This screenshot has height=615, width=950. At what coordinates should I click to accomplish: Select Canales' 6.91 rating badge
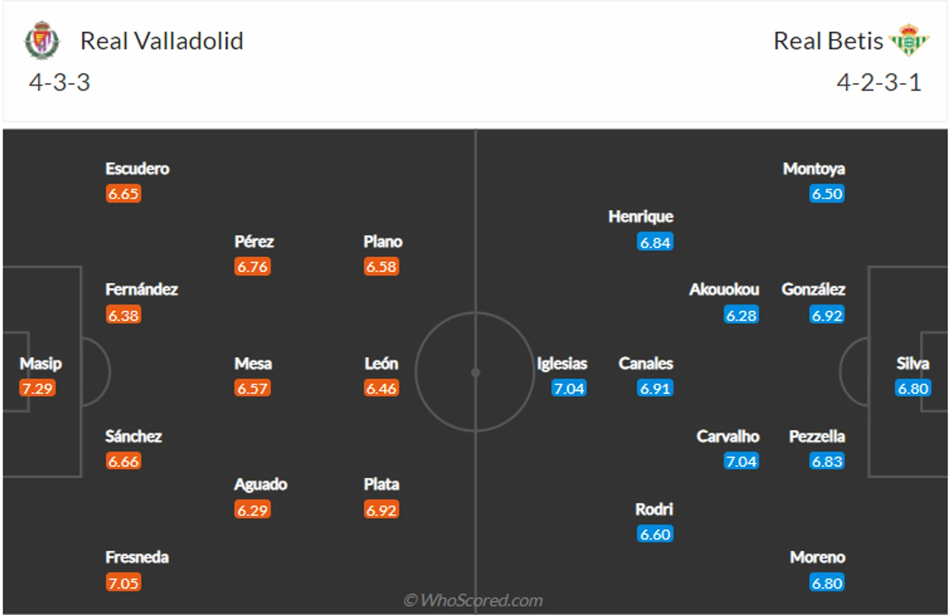coord(655,389)
